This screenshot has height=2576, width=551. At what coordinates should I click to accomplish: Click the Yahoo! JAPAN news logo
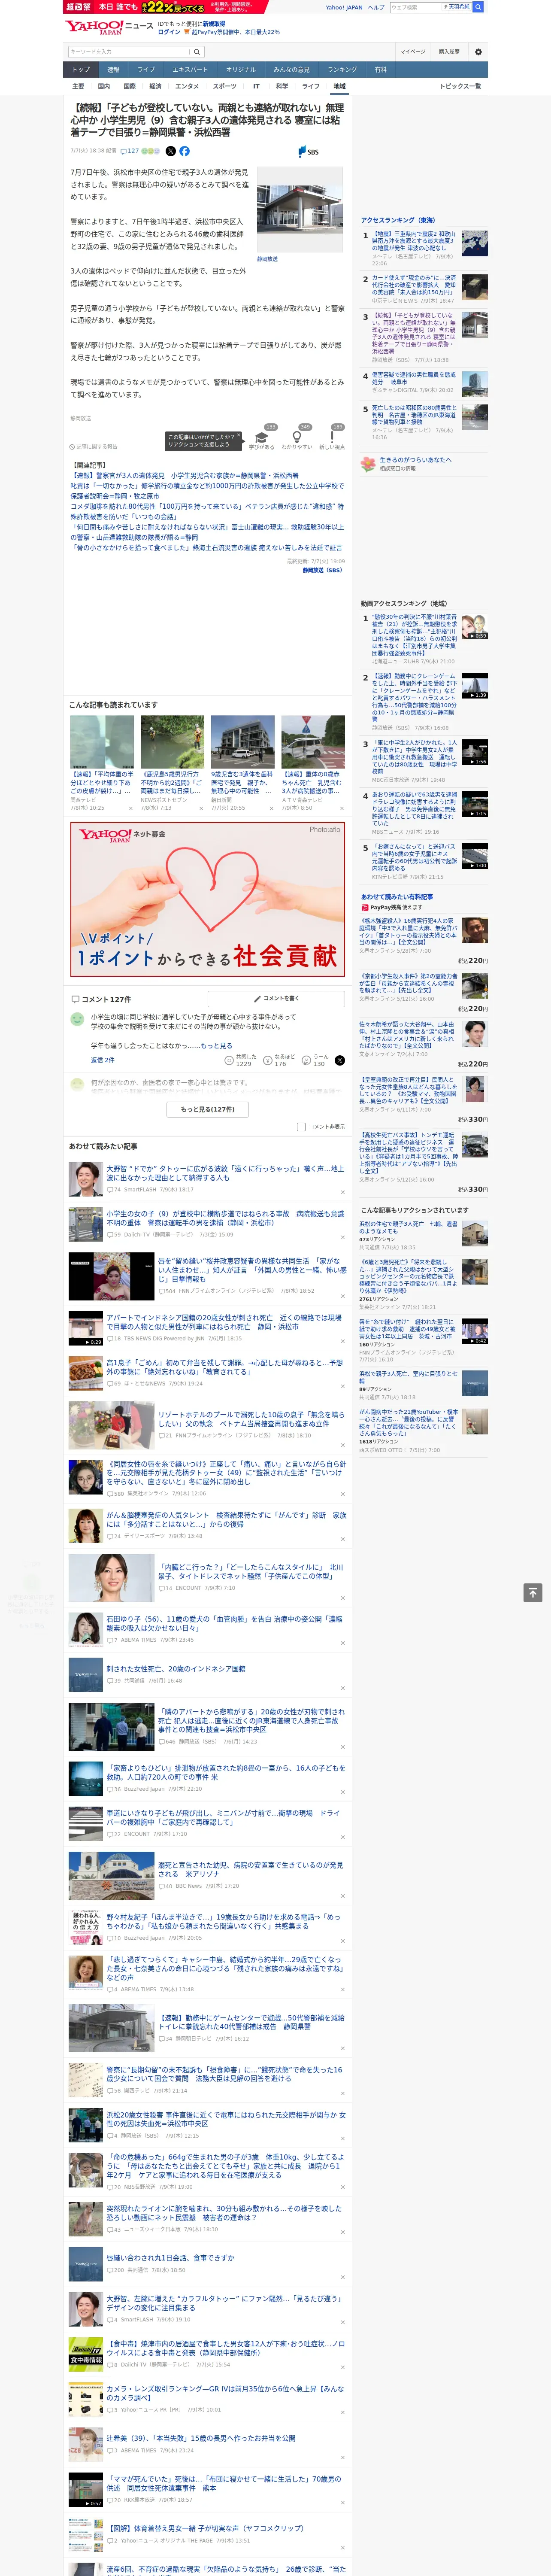pyautogui.click(x=109, y=27)
